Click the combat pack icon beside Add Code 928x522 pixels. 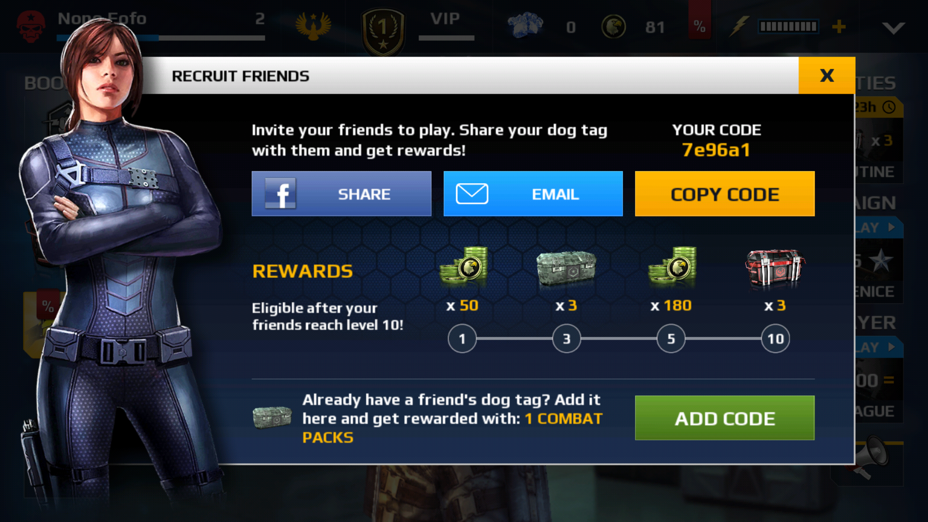point(272,417)
